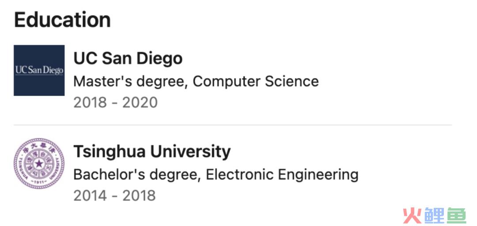Click the red 火 watermark character
Viewport: 477px width, 226px height.
click(413, 215)
